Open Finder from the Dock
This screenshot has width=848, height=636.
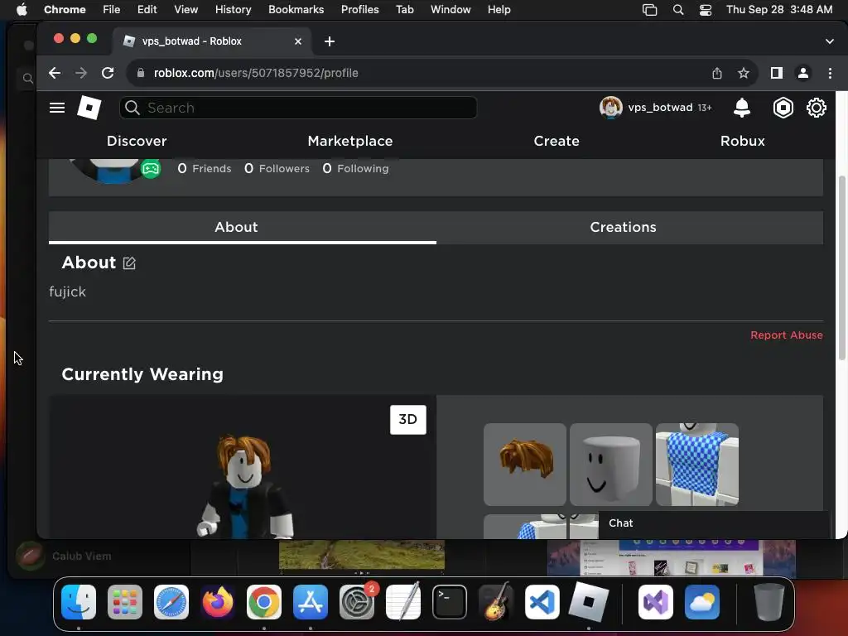[x=79, y=601]
